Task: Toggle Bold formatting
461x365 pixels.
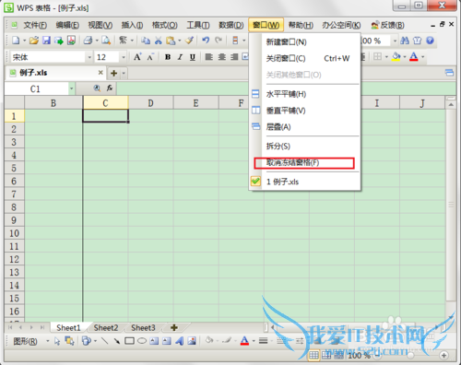Action: coord(168,57)
